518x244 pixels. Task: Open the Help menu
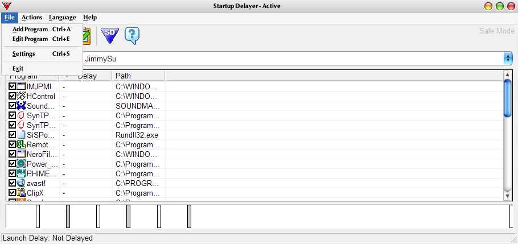tap(90, 18)
